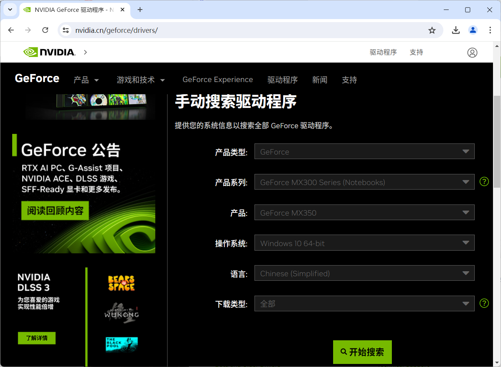Screen dimensions: 501x367
Task: Expand the 游戏和技术 navigation menu
Action: (x=141, y=80)
